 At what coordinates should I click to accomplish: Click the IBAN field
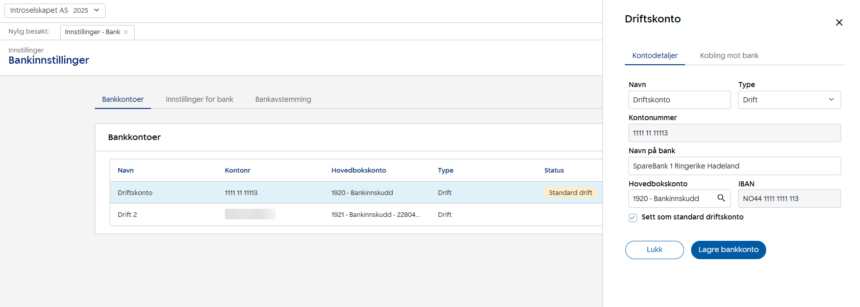(x=789, y=199)
